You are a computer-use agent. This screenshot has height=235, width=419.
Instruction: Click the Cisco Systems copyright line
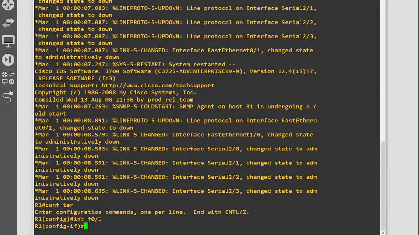[x=115, y=93]
